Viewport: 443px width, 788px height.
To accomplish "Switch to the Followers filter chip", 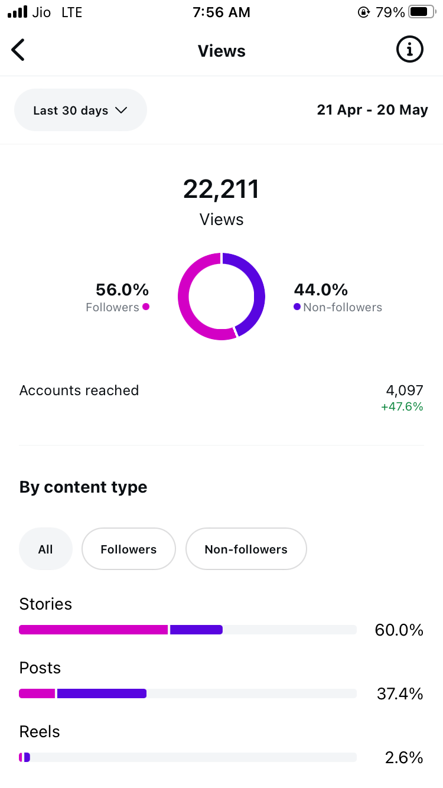I will coord(129,549).
